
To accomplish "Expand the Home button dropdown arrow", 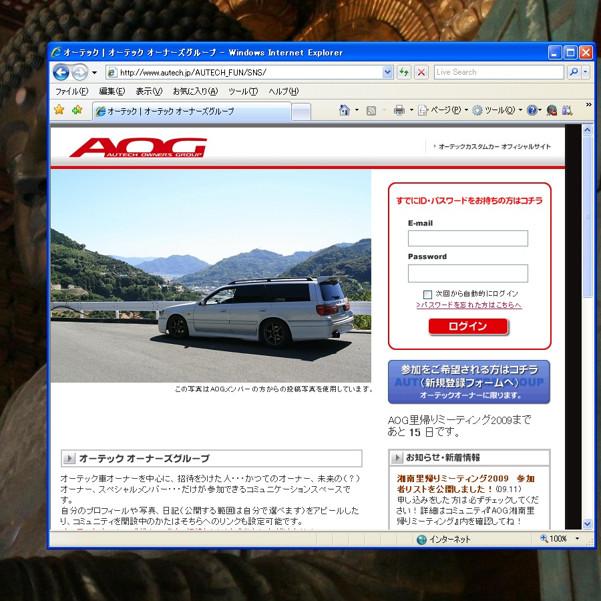I will tap(357, 110).
